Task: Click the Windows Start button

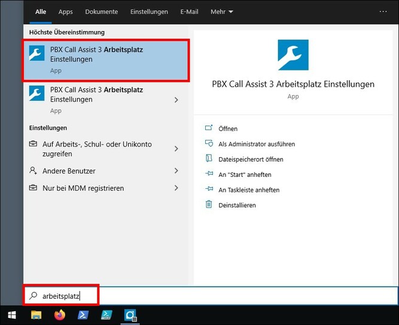Action: tap(12, 315)
